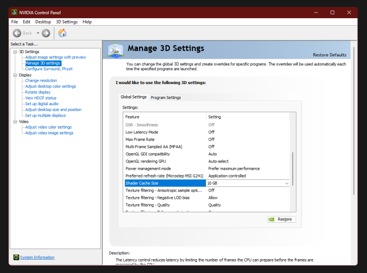Open the Shader Cache Size dropdown

[x=287, y=183]
